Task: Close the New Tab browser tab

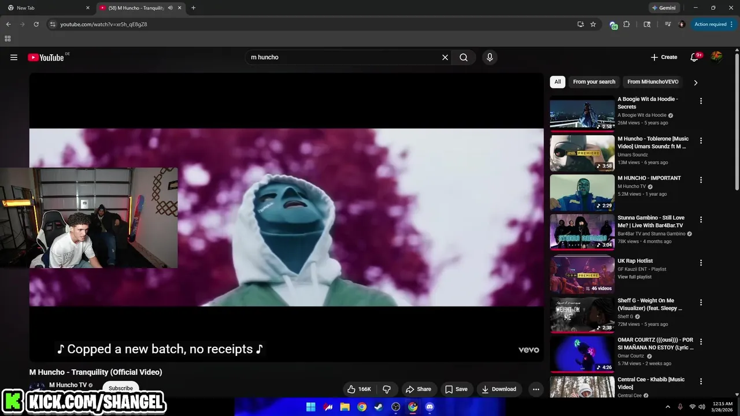Action: click(88, 8)
